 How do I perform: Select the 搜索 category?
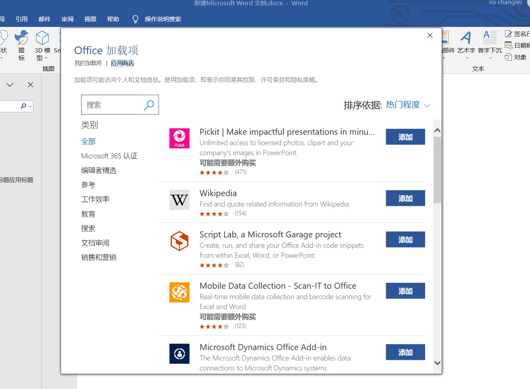point(88,229)
